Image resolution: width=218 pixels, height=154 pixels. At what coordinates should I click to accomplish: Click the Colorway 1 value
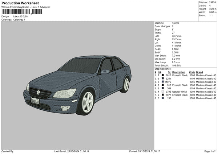point(20,20)
